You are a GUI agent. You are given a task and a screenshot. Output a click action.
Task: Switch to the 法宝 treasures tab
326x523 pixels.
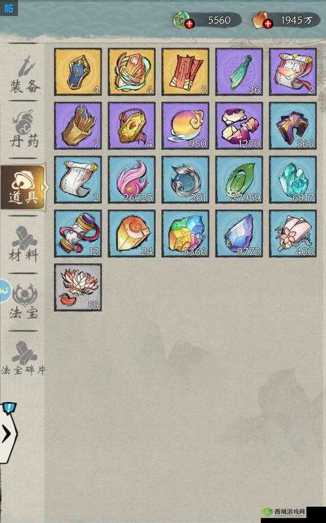pos(23,301)
